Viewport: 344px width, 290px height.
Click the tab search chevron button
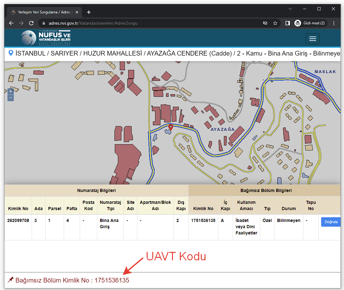tap(290, 9)
